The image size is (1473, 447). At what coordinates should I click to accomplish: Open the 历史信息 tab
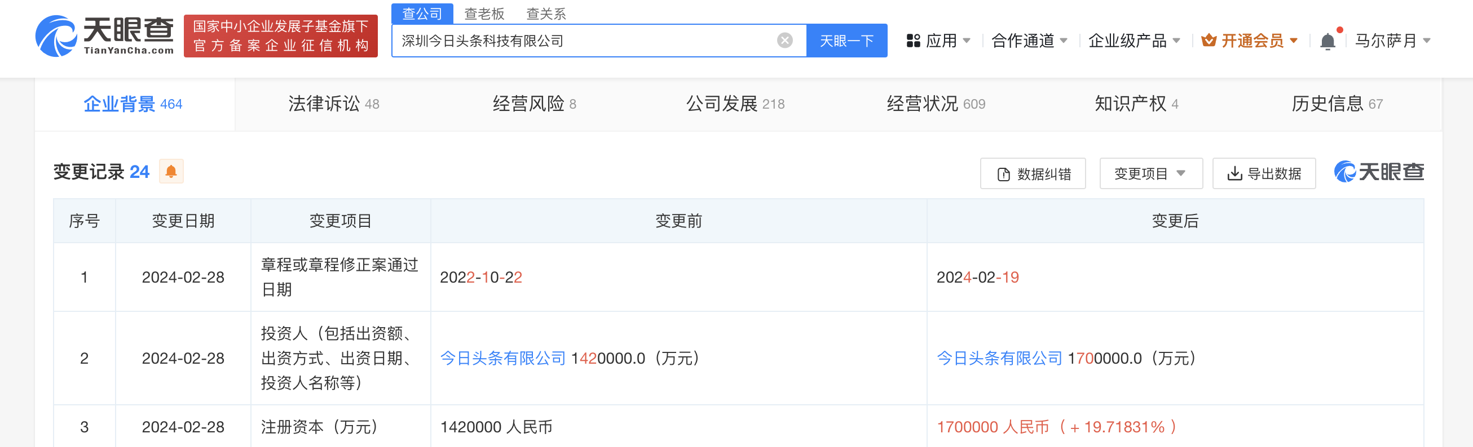click(x=1338, y=104)
